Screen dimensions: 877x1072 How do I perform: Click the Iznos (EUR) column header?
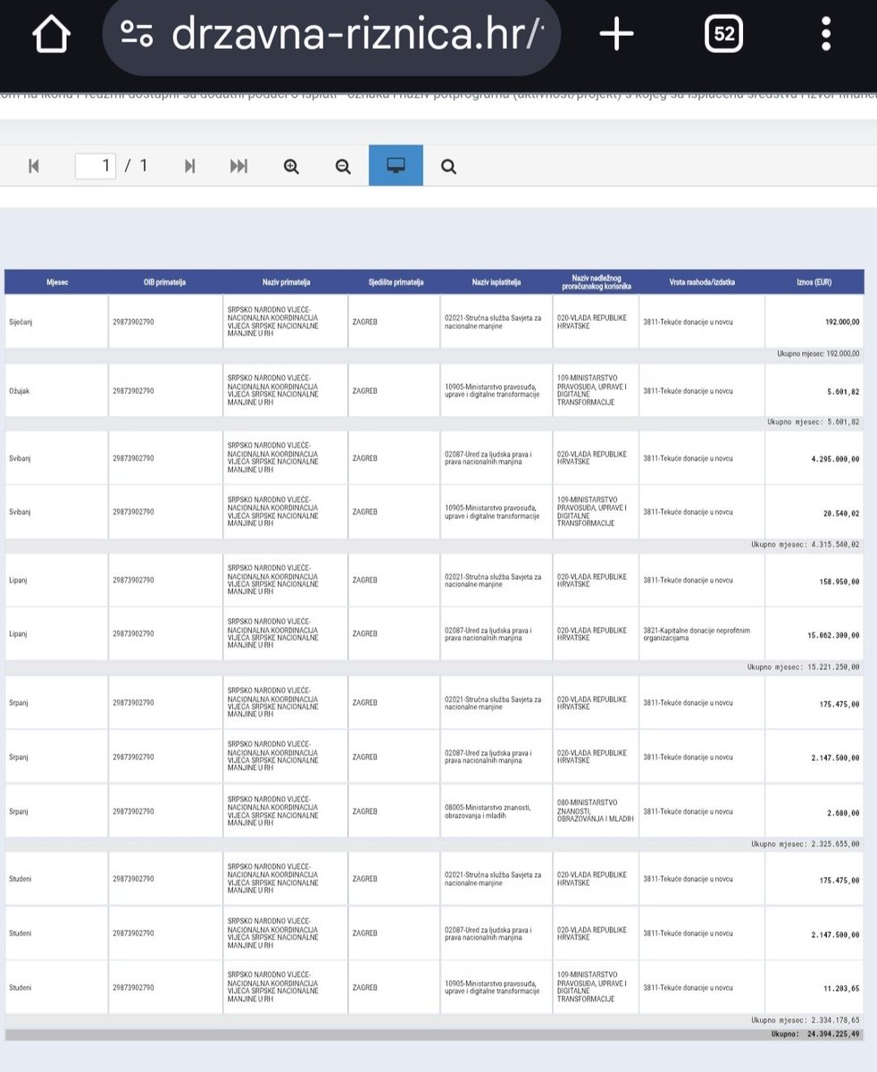[814, 282]
